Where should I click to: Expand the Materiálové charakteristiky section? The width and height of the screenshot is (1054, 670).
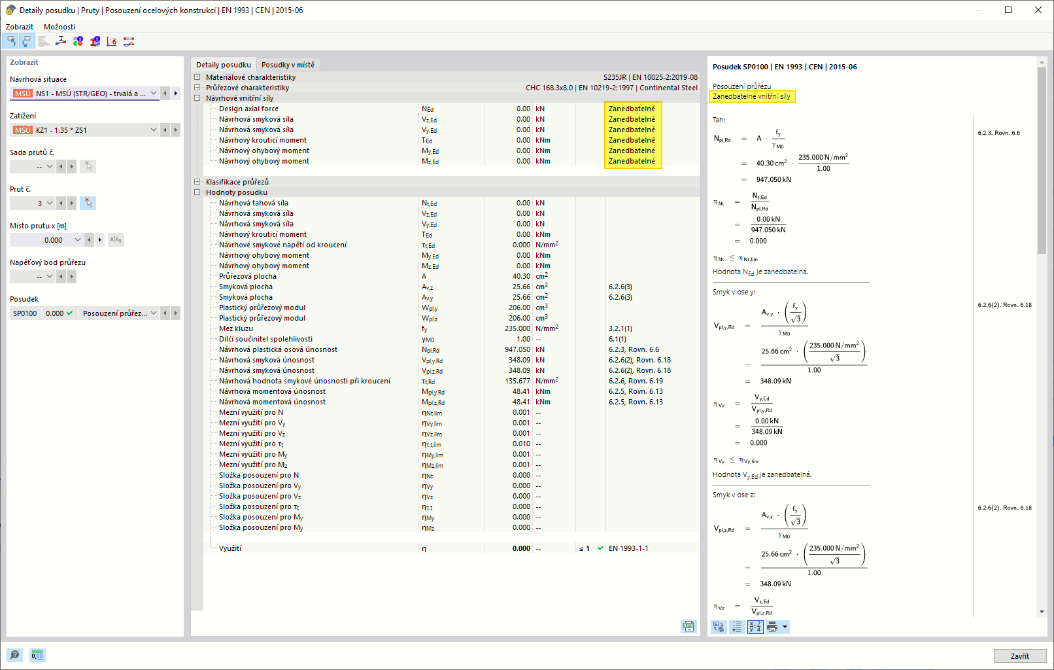[197, 77]
